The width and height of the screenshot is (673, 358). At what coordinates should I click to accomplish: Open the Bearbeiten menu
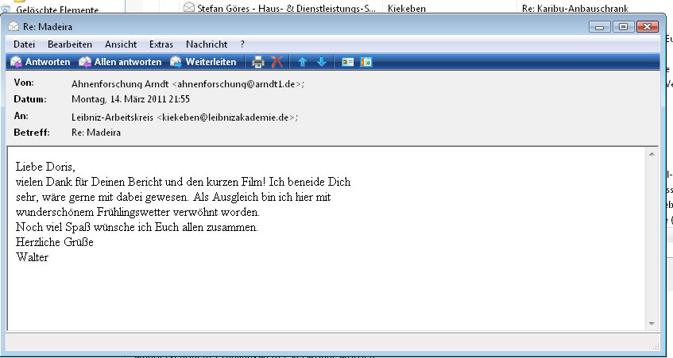[69, 44]
